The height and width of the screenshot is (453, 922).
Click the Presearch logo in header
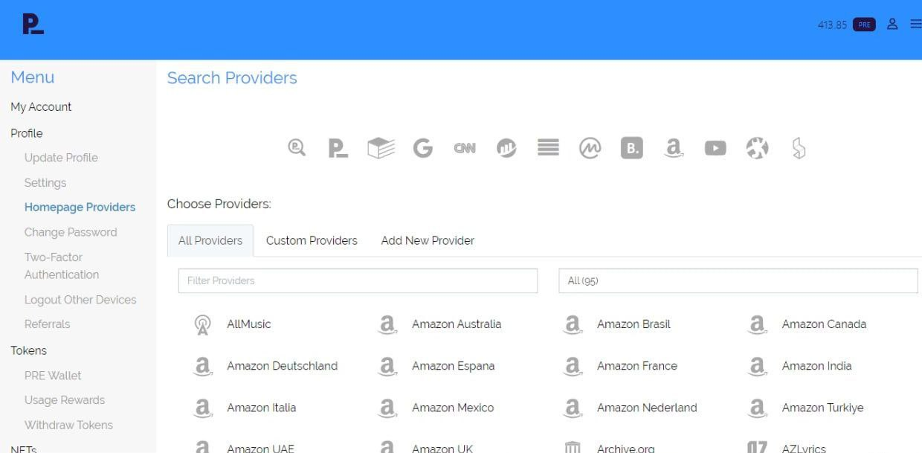point(33,25)
